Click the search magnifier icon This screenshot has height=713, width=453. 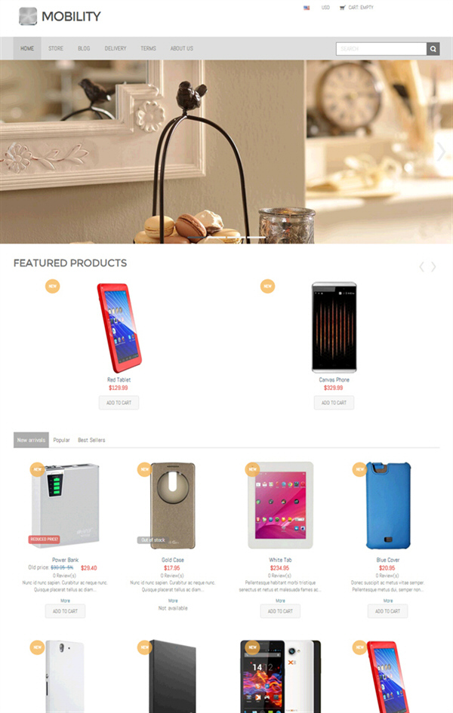point(433,48)
